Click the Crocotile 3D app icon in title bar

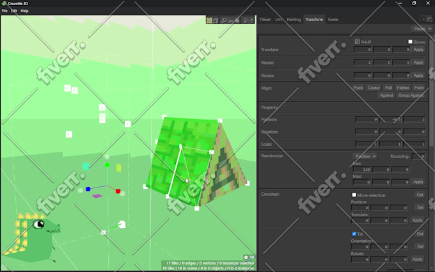(x=4, y=3)
